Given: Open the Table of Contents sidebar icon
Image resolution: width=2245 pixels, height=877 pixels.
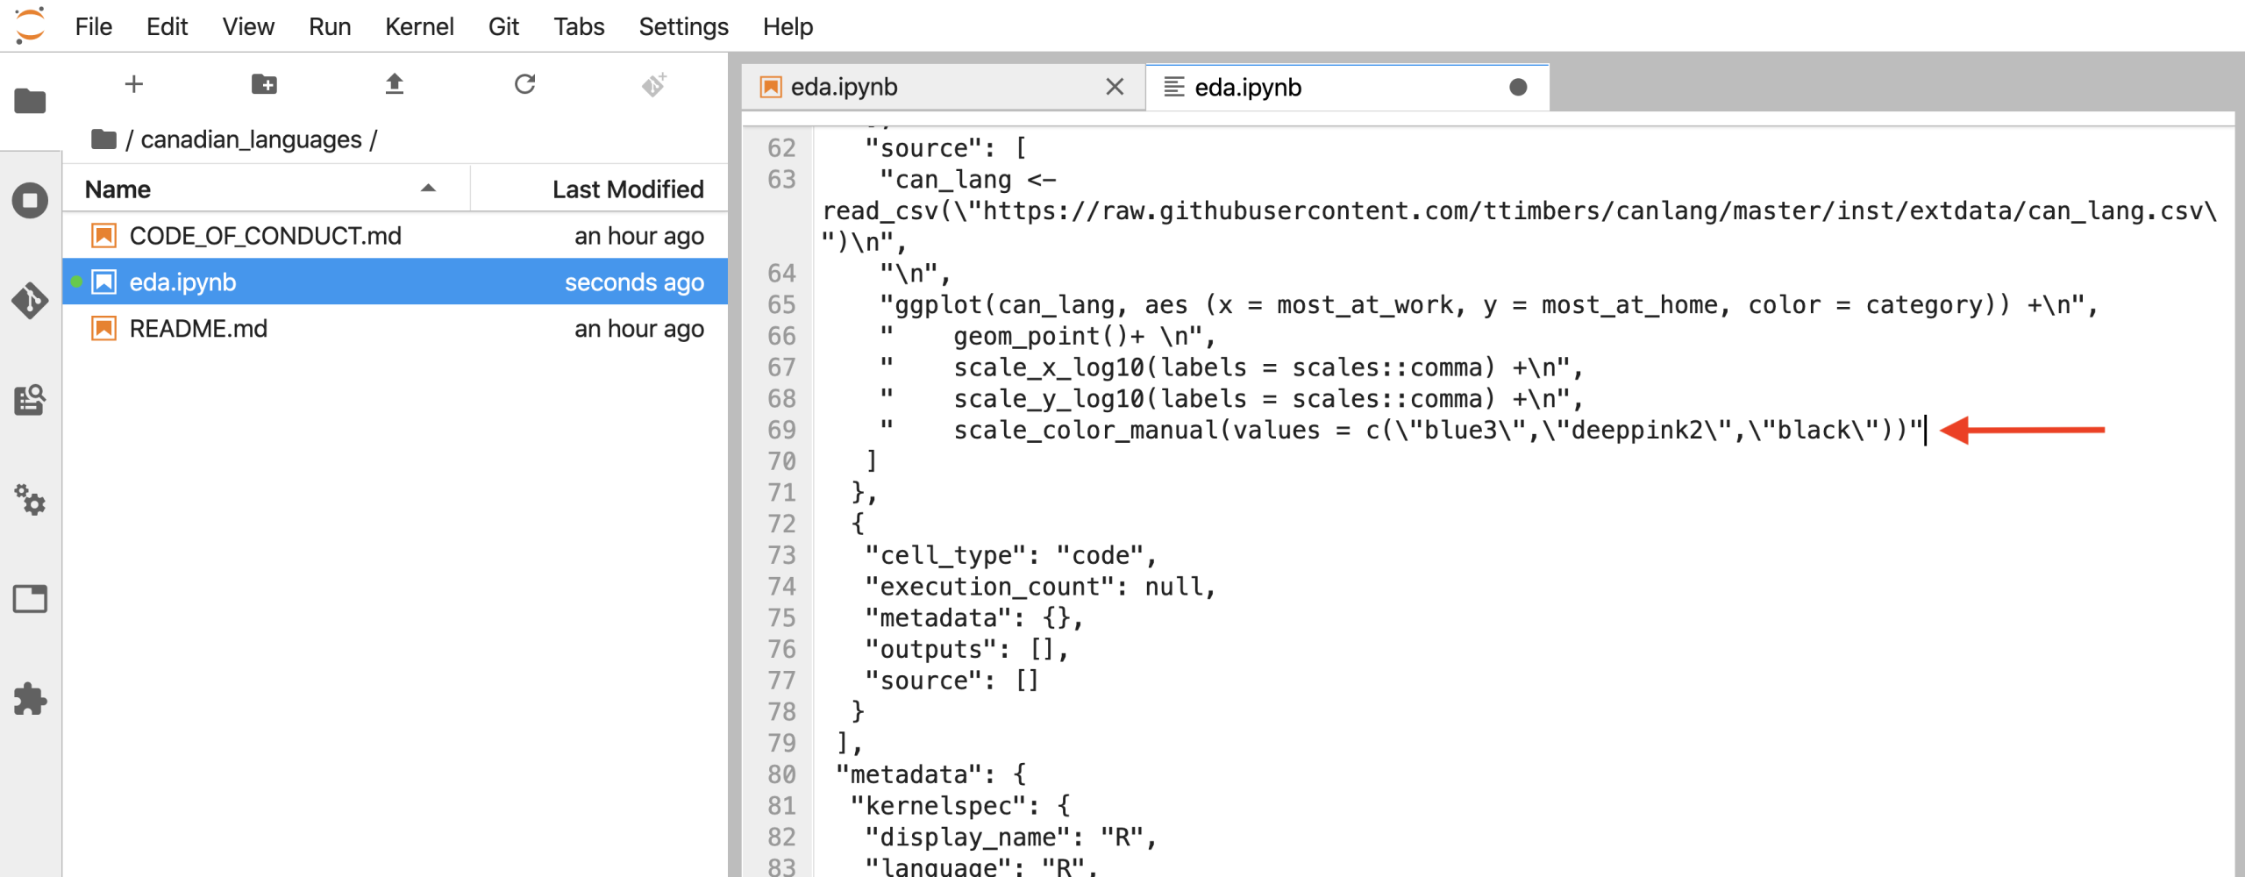Looking at the screenshot, I should [30, 400].
